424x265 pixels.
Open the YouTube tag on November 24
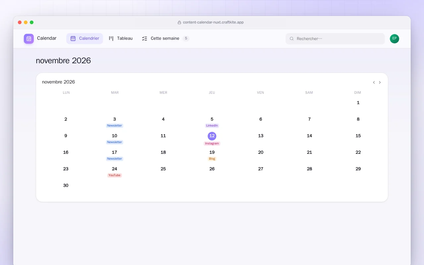click(115, 175)
